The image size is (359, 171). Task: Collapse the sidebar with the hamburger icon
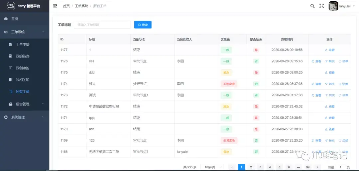coord(55,6)
